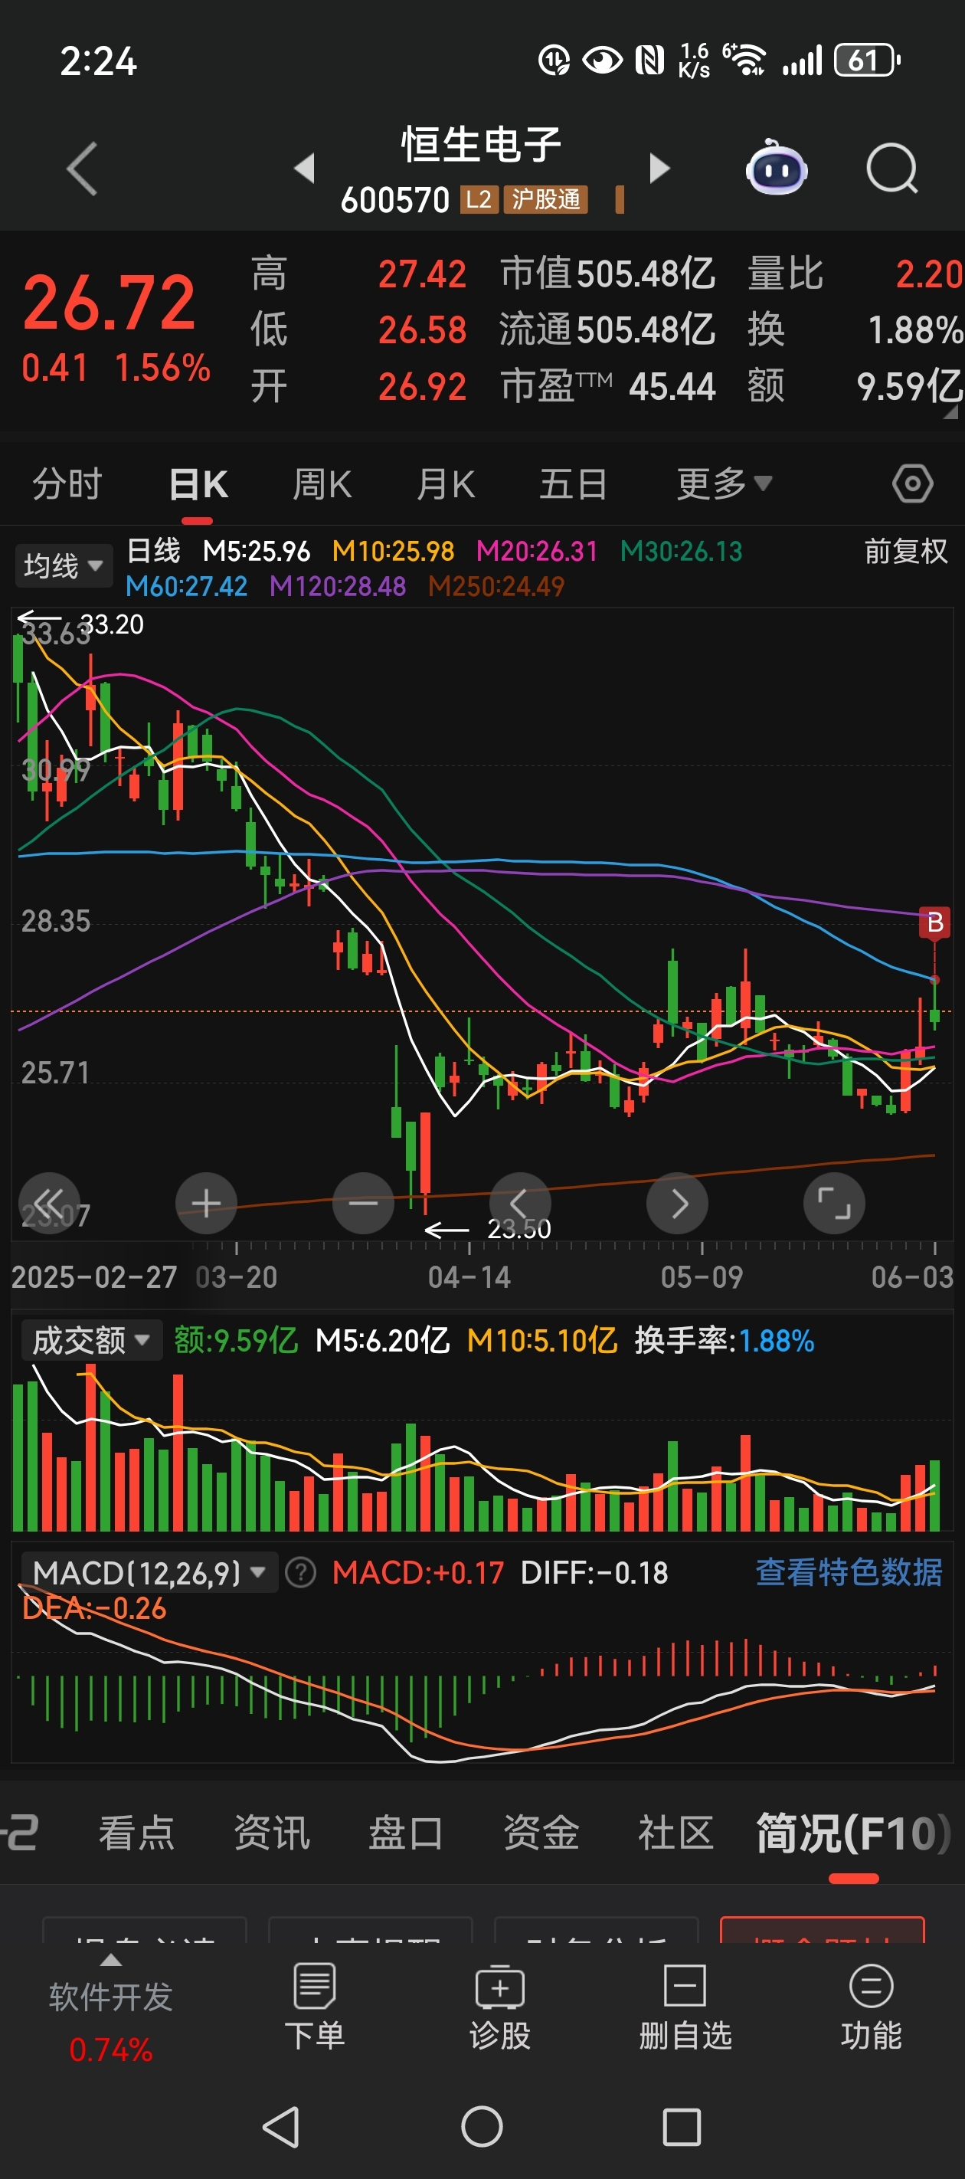
Task: Switch to the next stock arrow
Action: coord(659,169)
